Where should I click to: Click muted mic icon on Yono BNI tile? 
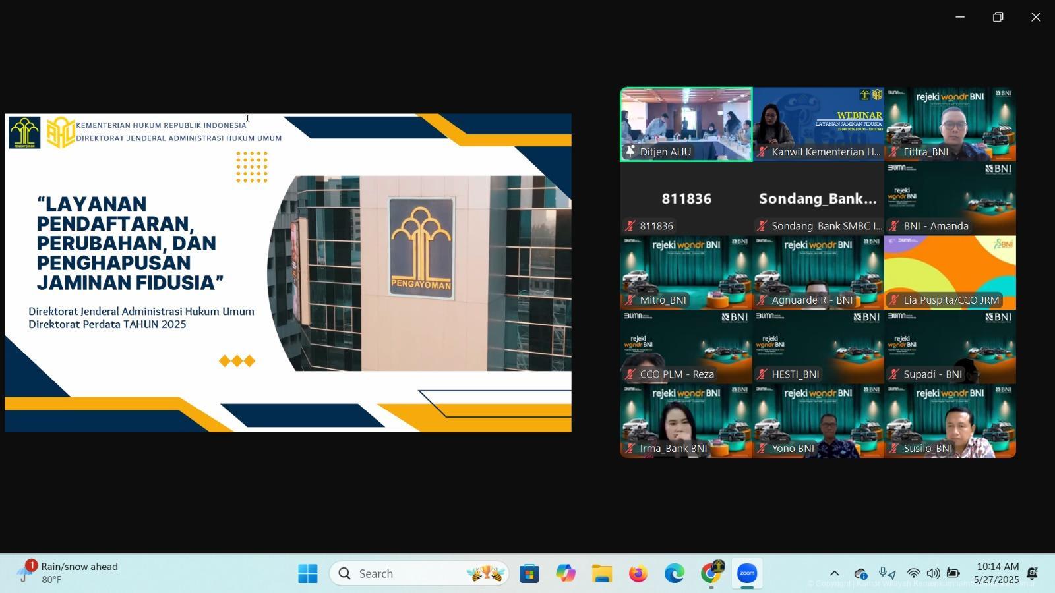762,448
